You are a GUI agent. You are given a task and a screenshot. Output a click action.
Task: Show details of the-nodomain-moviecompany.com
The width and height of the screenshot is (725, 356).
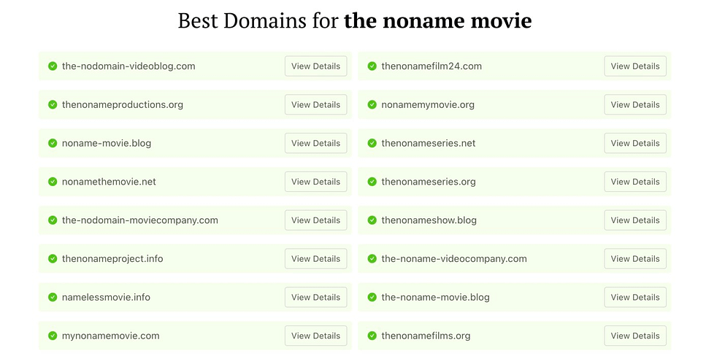pos(315,220)
